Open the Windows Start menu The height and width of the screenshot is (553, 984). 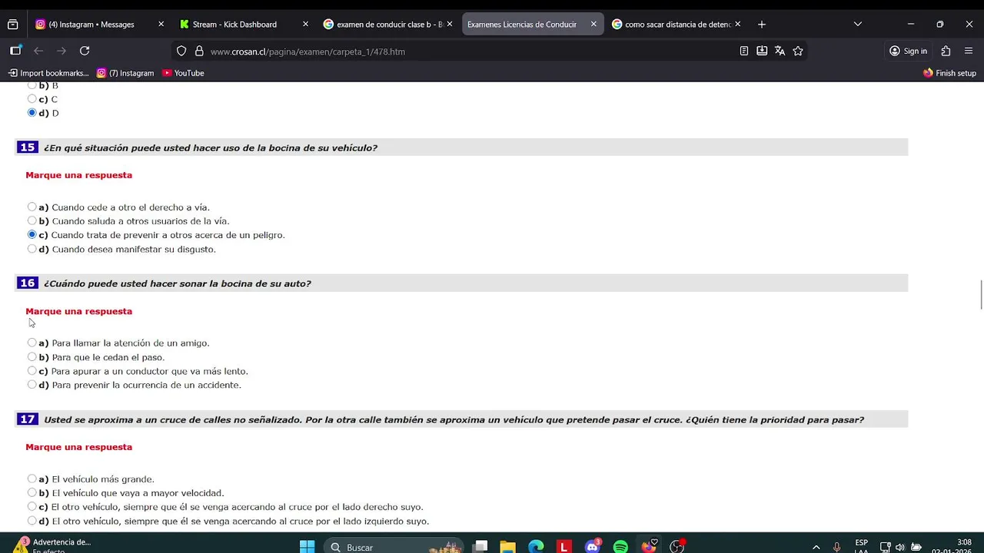[307, 547]
